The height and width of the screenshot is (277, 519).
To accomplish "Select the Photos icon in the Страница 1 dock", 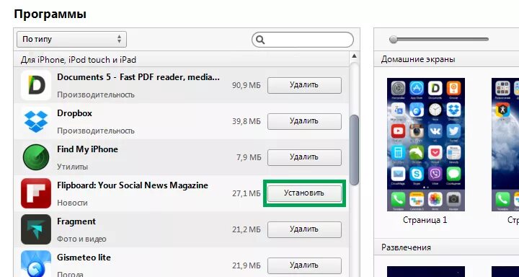I will (x=435, y=199).
